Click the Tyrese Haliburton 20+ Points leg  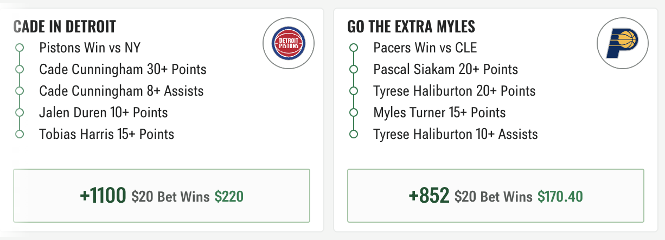pos(455,91)
